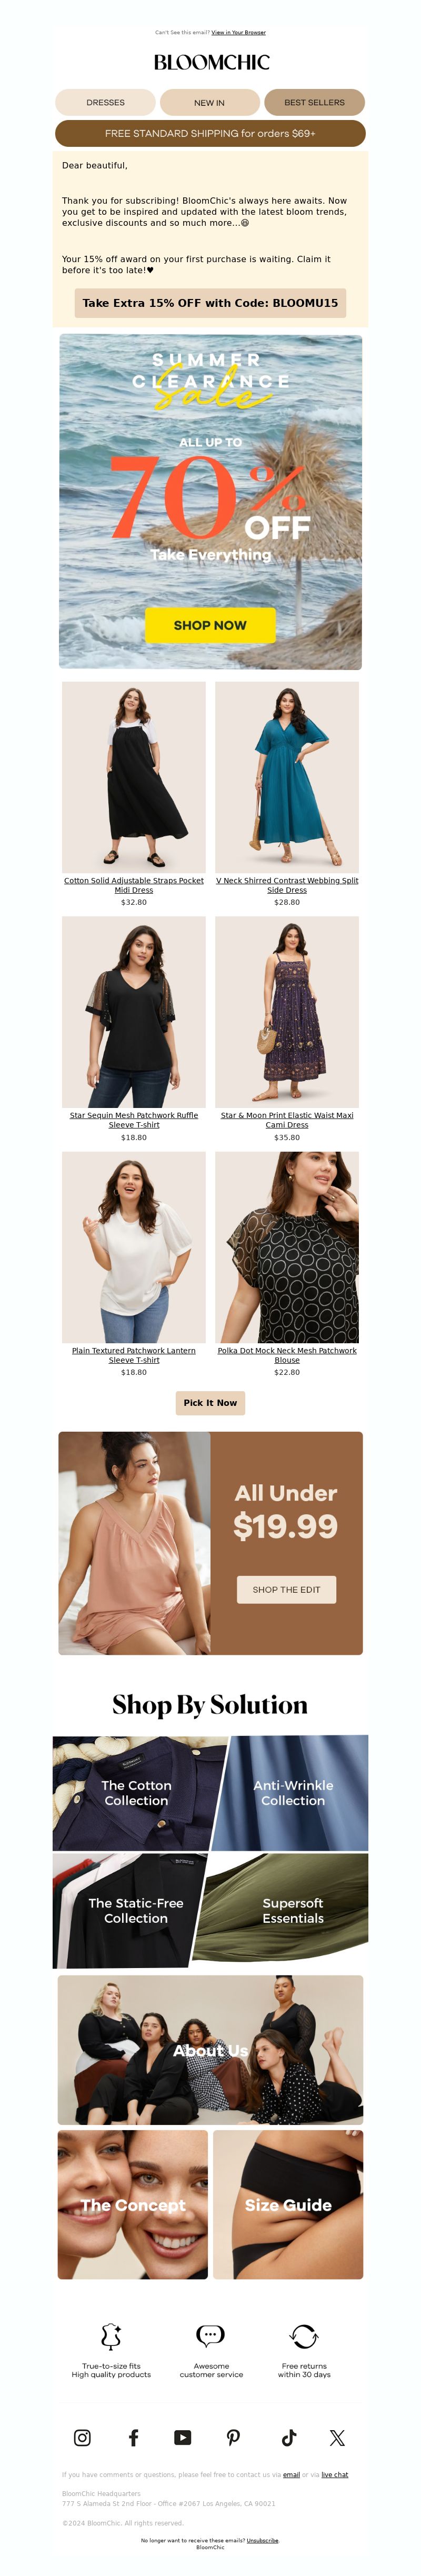Open Star & Moon Print Cami Dress link
The width and height of the screenshot is (421, 2576).
click(287, 1120)
